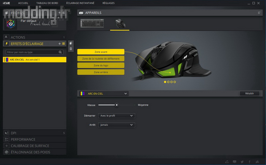Viewport: 266px width, 165px height.
Task: Click the iCUE logo
Action: click(x=6, y=3)
